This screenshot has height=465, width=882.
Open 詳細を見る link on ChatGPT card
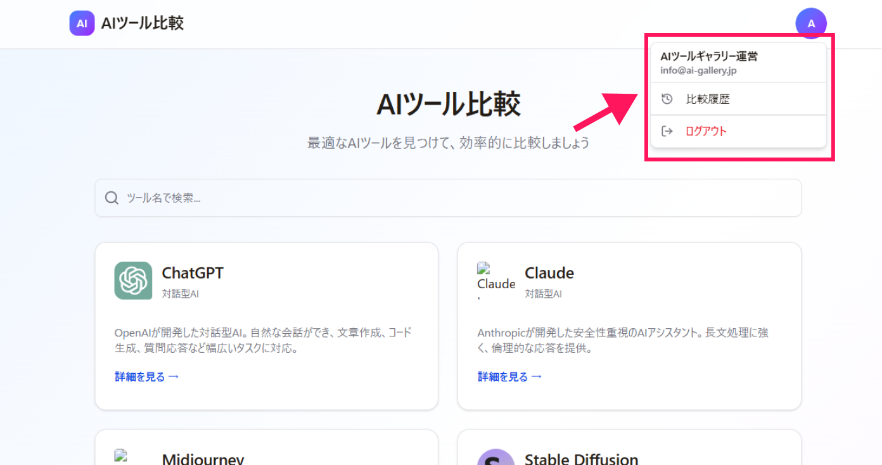(146, 377)
